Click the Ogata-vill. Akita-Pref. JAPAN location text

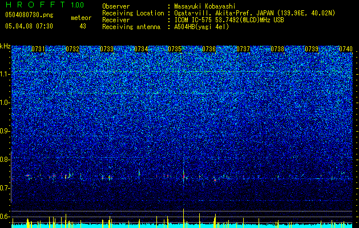click(x=255, y=13)
